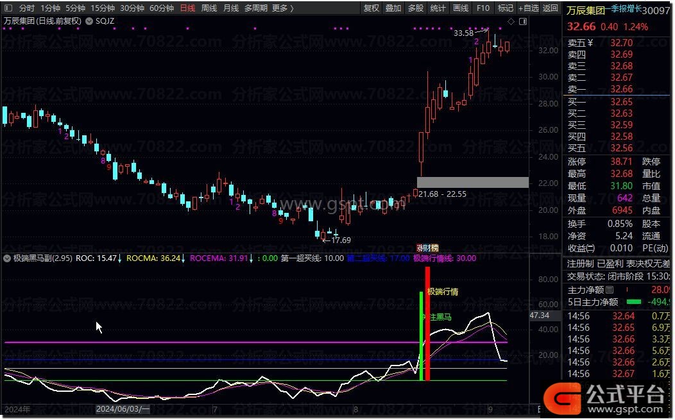Click the 收益 value 0.010

[621, 248]
